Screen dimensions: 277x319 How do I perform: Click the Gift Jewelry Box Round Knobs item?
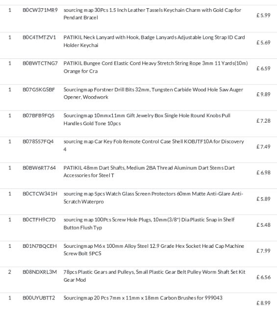tap(147, 119)
